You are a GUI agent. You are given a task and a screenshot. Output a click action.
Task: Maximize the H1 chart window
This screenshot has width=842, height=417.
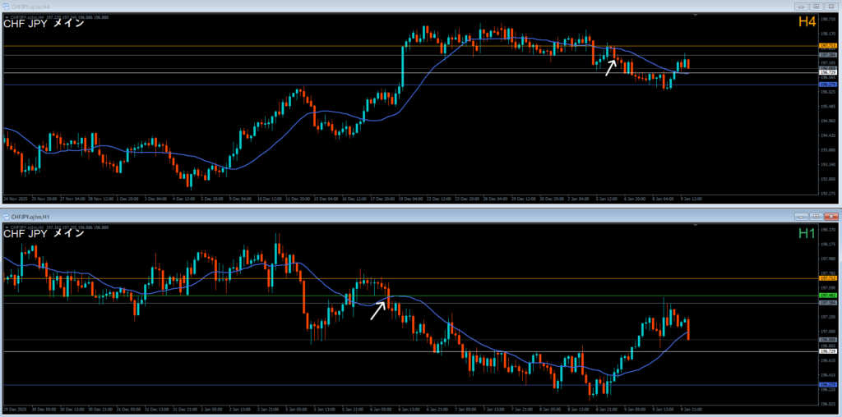coord(815,217)
